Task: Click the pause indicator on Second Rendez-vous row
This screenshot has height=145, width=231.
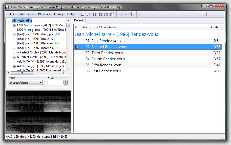Action: tap(77, 47)
